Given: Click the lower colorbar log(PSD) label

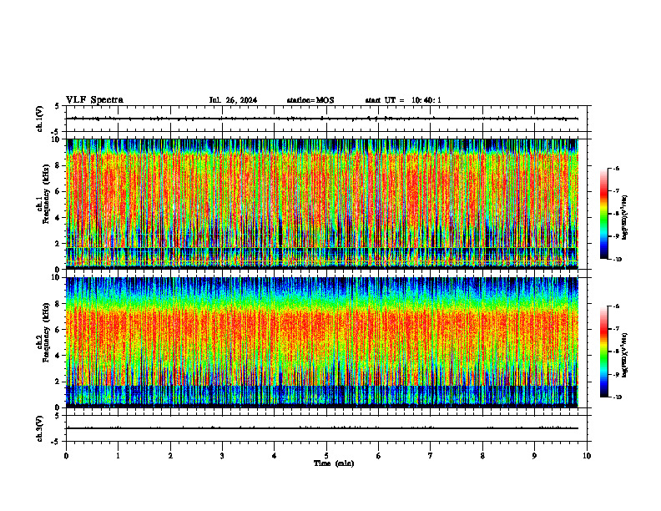Looking at the screenshot, I should [625, 355].
